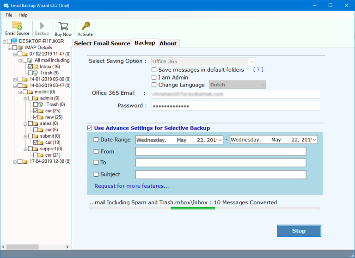Viewport: 355px width, 258px height.
Task: Click the app icon in title bar
Action: pos(6,6)
